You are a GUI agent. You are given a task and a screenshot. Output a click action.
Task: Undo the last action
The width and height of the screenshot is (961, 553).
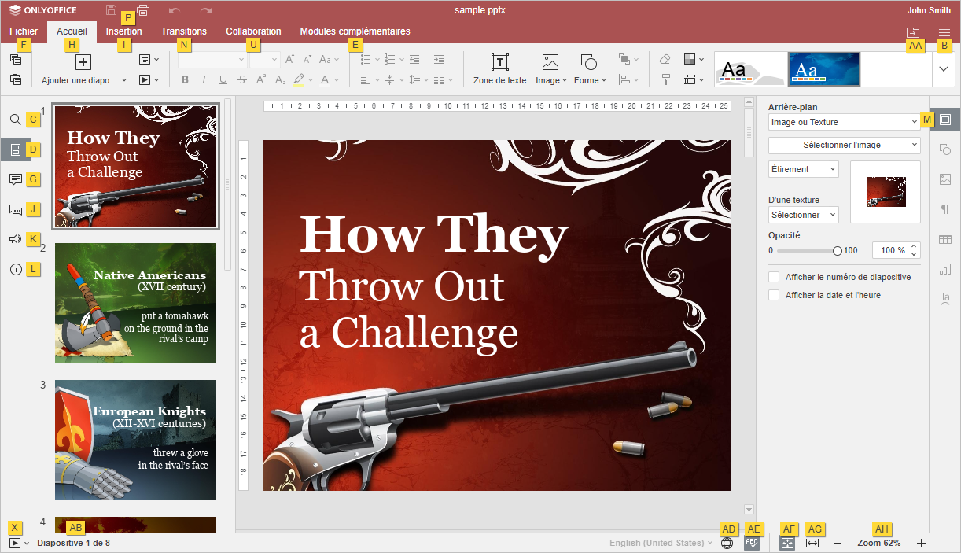174,10
